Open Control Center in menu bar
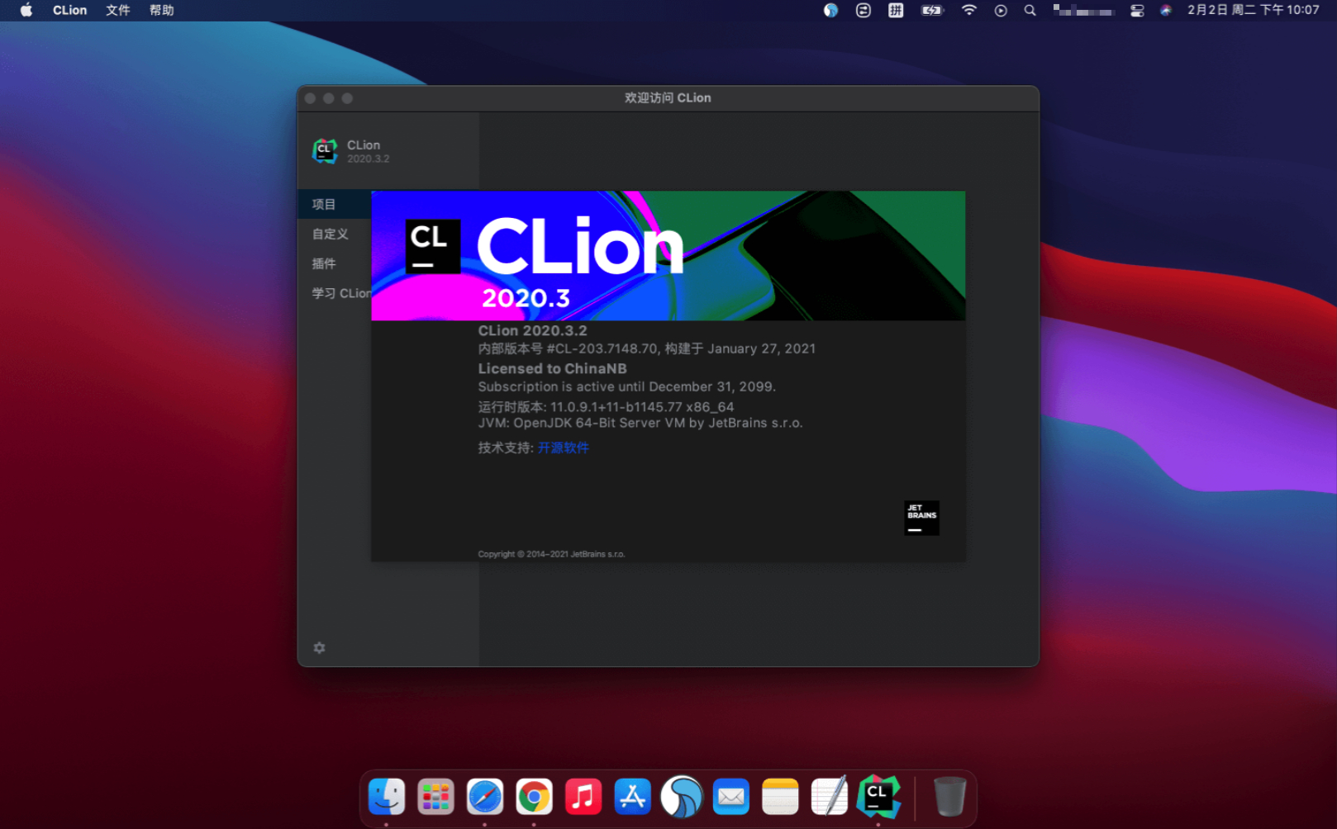1337x829 pixels. coord(1137,11)
